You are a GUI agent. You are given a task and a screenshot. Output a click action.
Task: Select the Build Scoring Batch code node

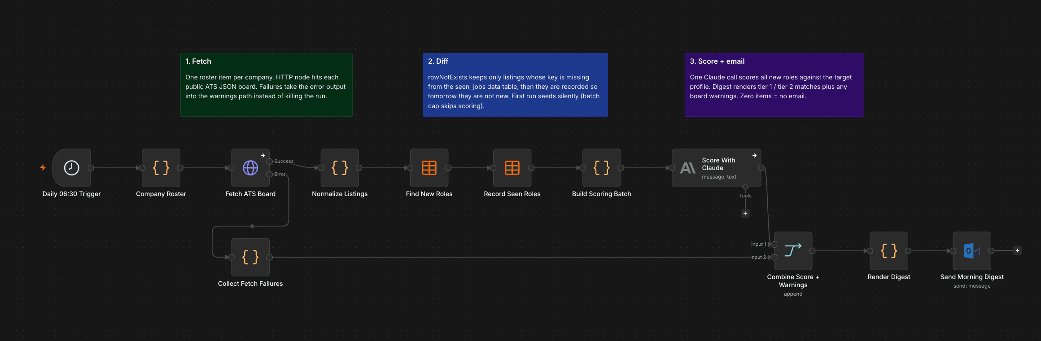pyautogui.click(x=601, y=168)
